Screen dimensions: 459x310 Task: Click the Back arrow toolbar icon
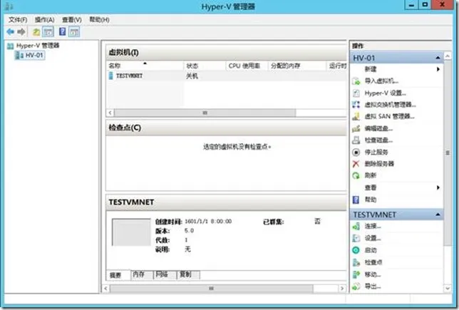(10, 31)
